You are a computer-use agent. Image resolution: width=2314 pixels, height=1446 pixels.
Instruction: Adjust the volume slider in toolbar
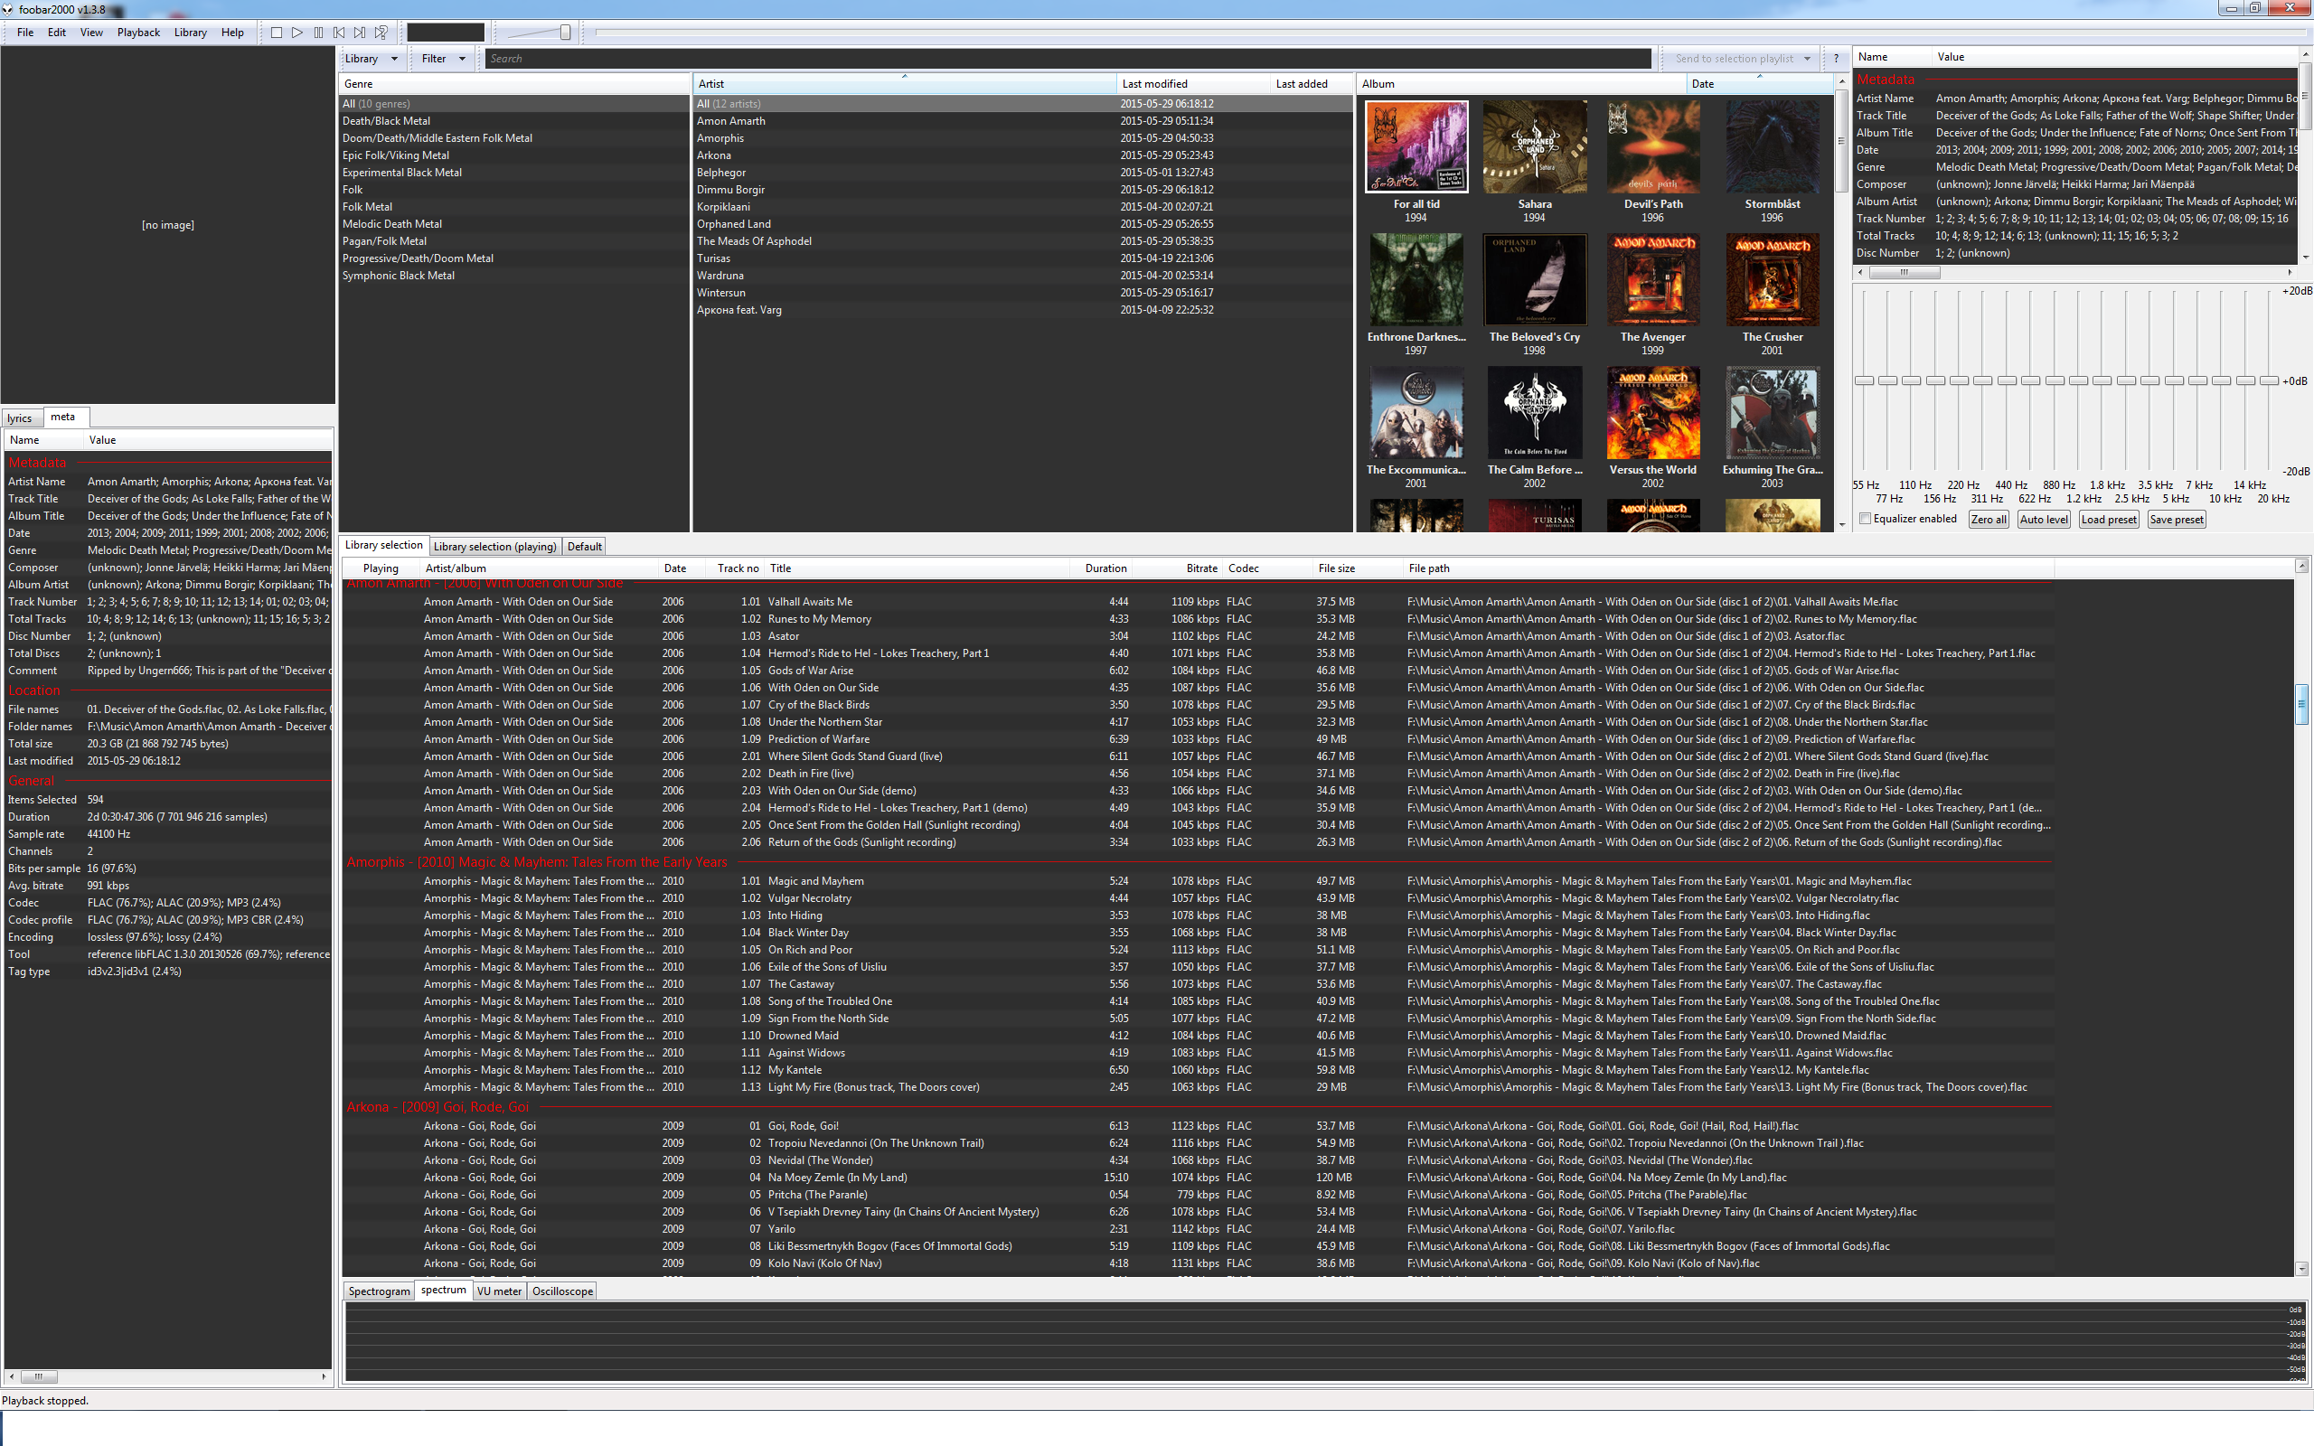pyautogui.click(x=565, y=33)
